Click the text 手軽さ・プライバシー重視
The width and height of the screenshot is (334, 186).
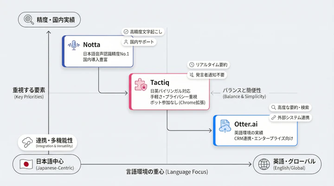[173, 97]
